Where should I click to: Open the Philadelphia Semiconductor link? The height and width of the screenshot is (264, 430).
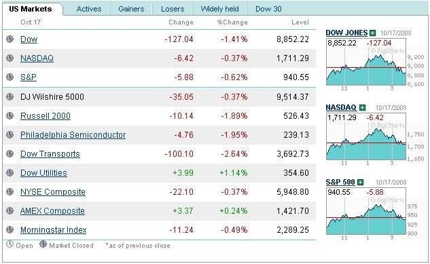pos(73,135)
